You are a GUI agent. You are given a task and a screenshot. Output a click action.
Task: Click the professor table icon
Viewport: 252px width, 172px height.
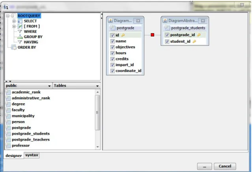[x=8, y=146]
